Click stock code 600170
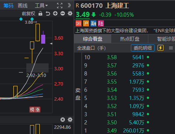175x134 pixels. coord(92,6)
